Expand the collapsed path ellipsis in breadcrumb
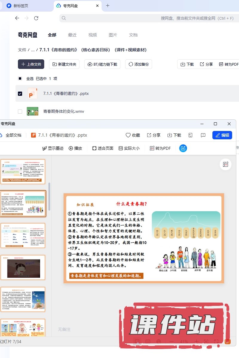The image size is (239, 358). (33, 50)
